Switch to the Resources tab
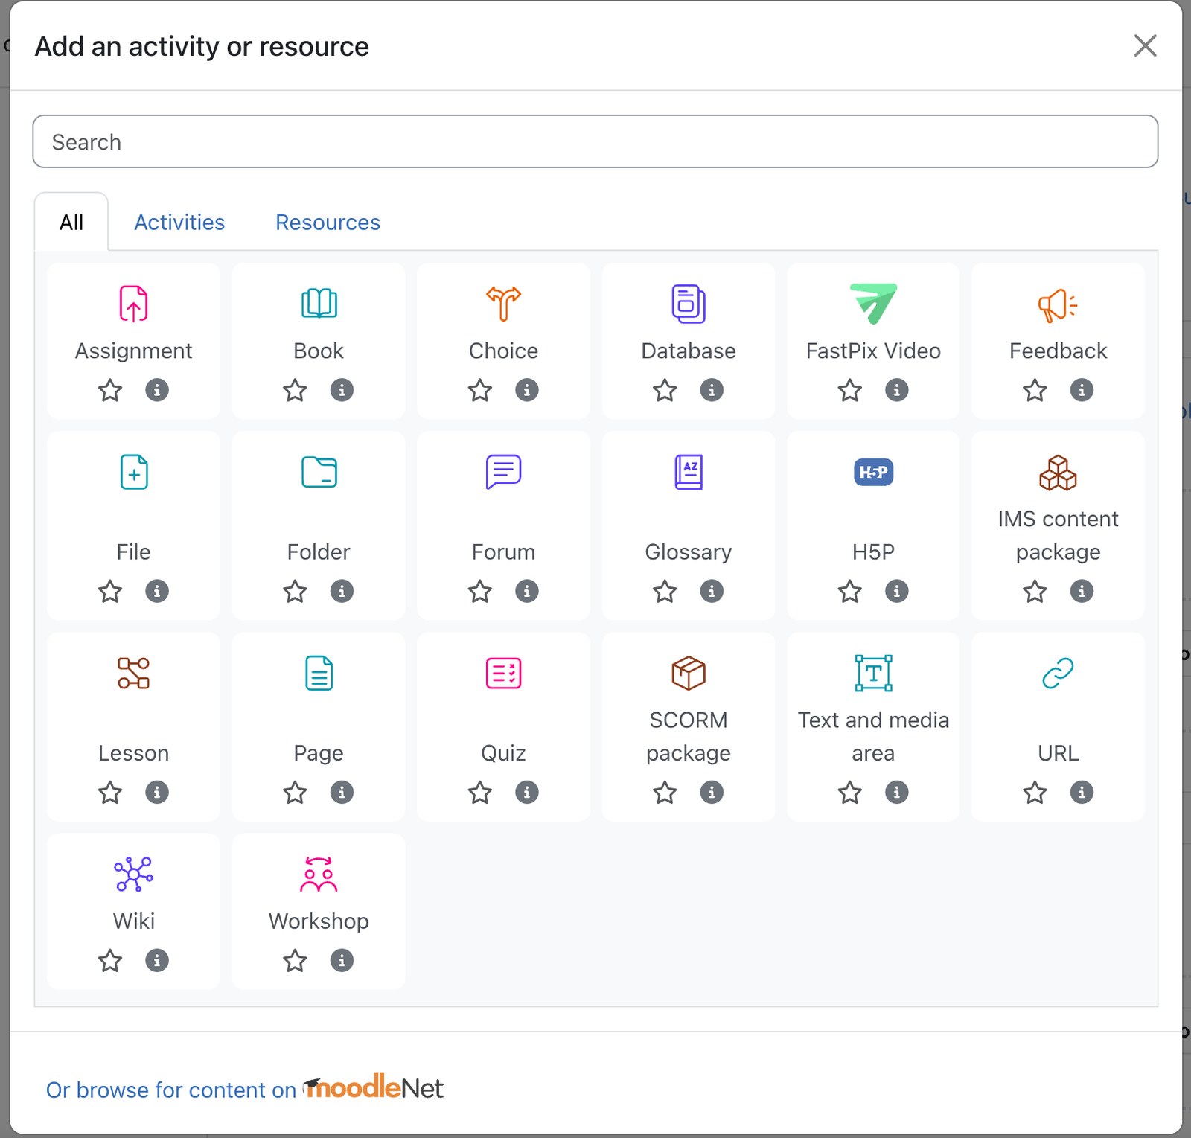Viewport: 1191px width, 1138px height. pyautogui.click(x=328, y=223)
